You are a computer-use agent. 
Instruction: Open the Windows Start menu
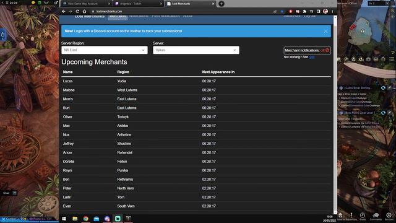point(64,219)
